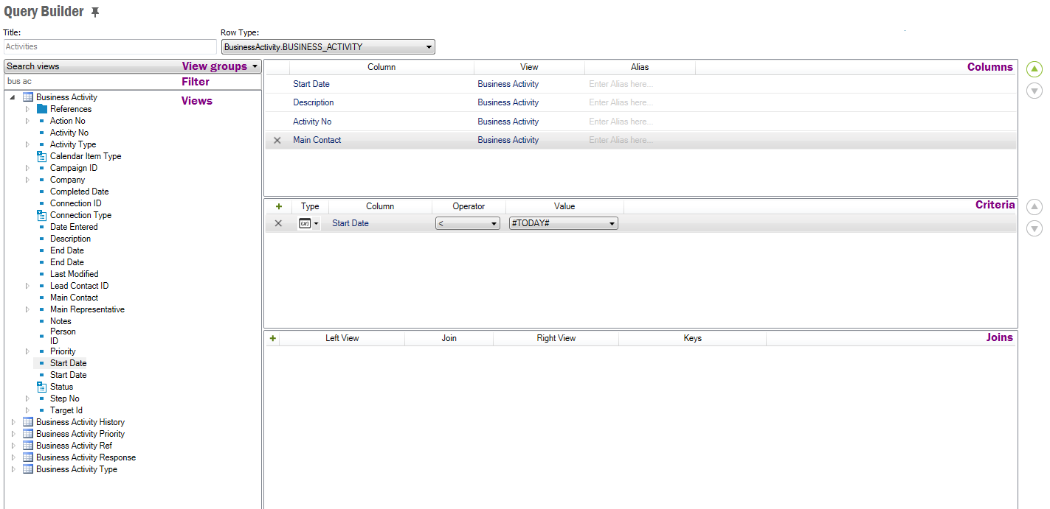The width and height of the screenshot is (1050, 509).
Task: Expand the Business Activity History view
Action: click(13, 422)
